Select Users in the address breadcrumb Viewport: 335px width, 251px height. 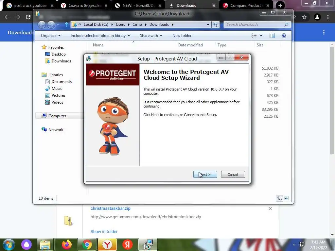(x=120, y=25)
